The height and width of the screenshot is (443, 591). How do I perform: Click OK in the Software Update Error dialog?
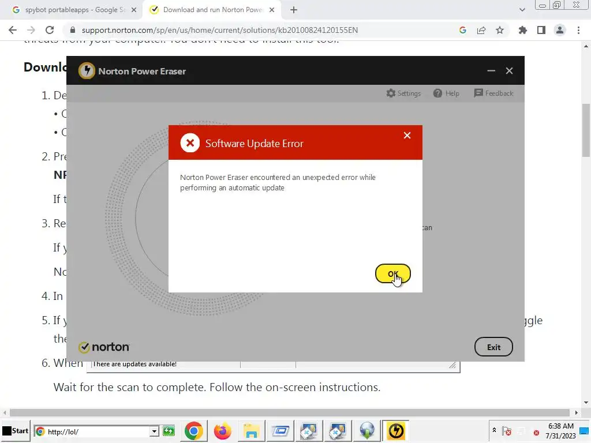click(392, 274)
